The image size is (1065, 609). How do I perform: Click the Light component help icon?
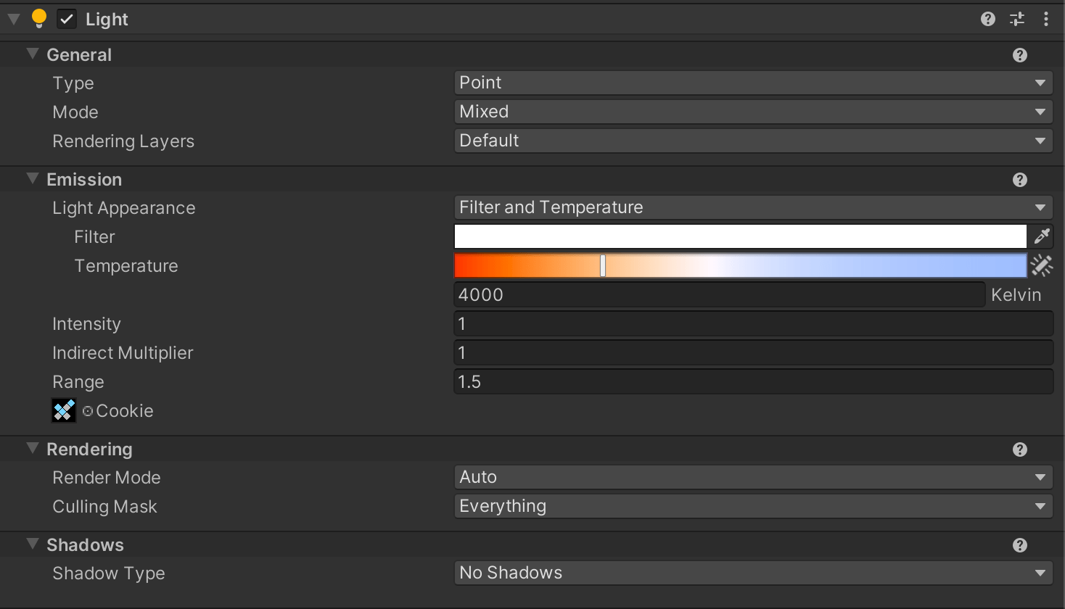pos(987,19)
